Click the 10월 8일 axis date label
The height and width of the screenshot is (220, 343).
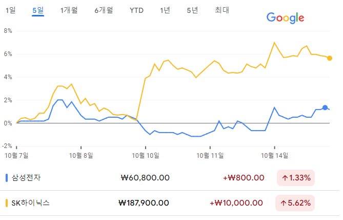pos(81,156)
